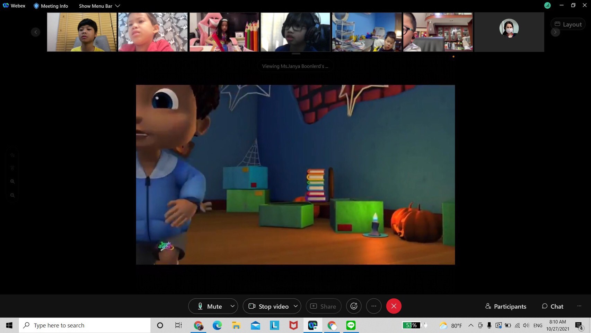This screenshot has height=333, width=591.
Task: Select video thumbnail of boy in yellow shirt
Action: (x=82, y=32)
